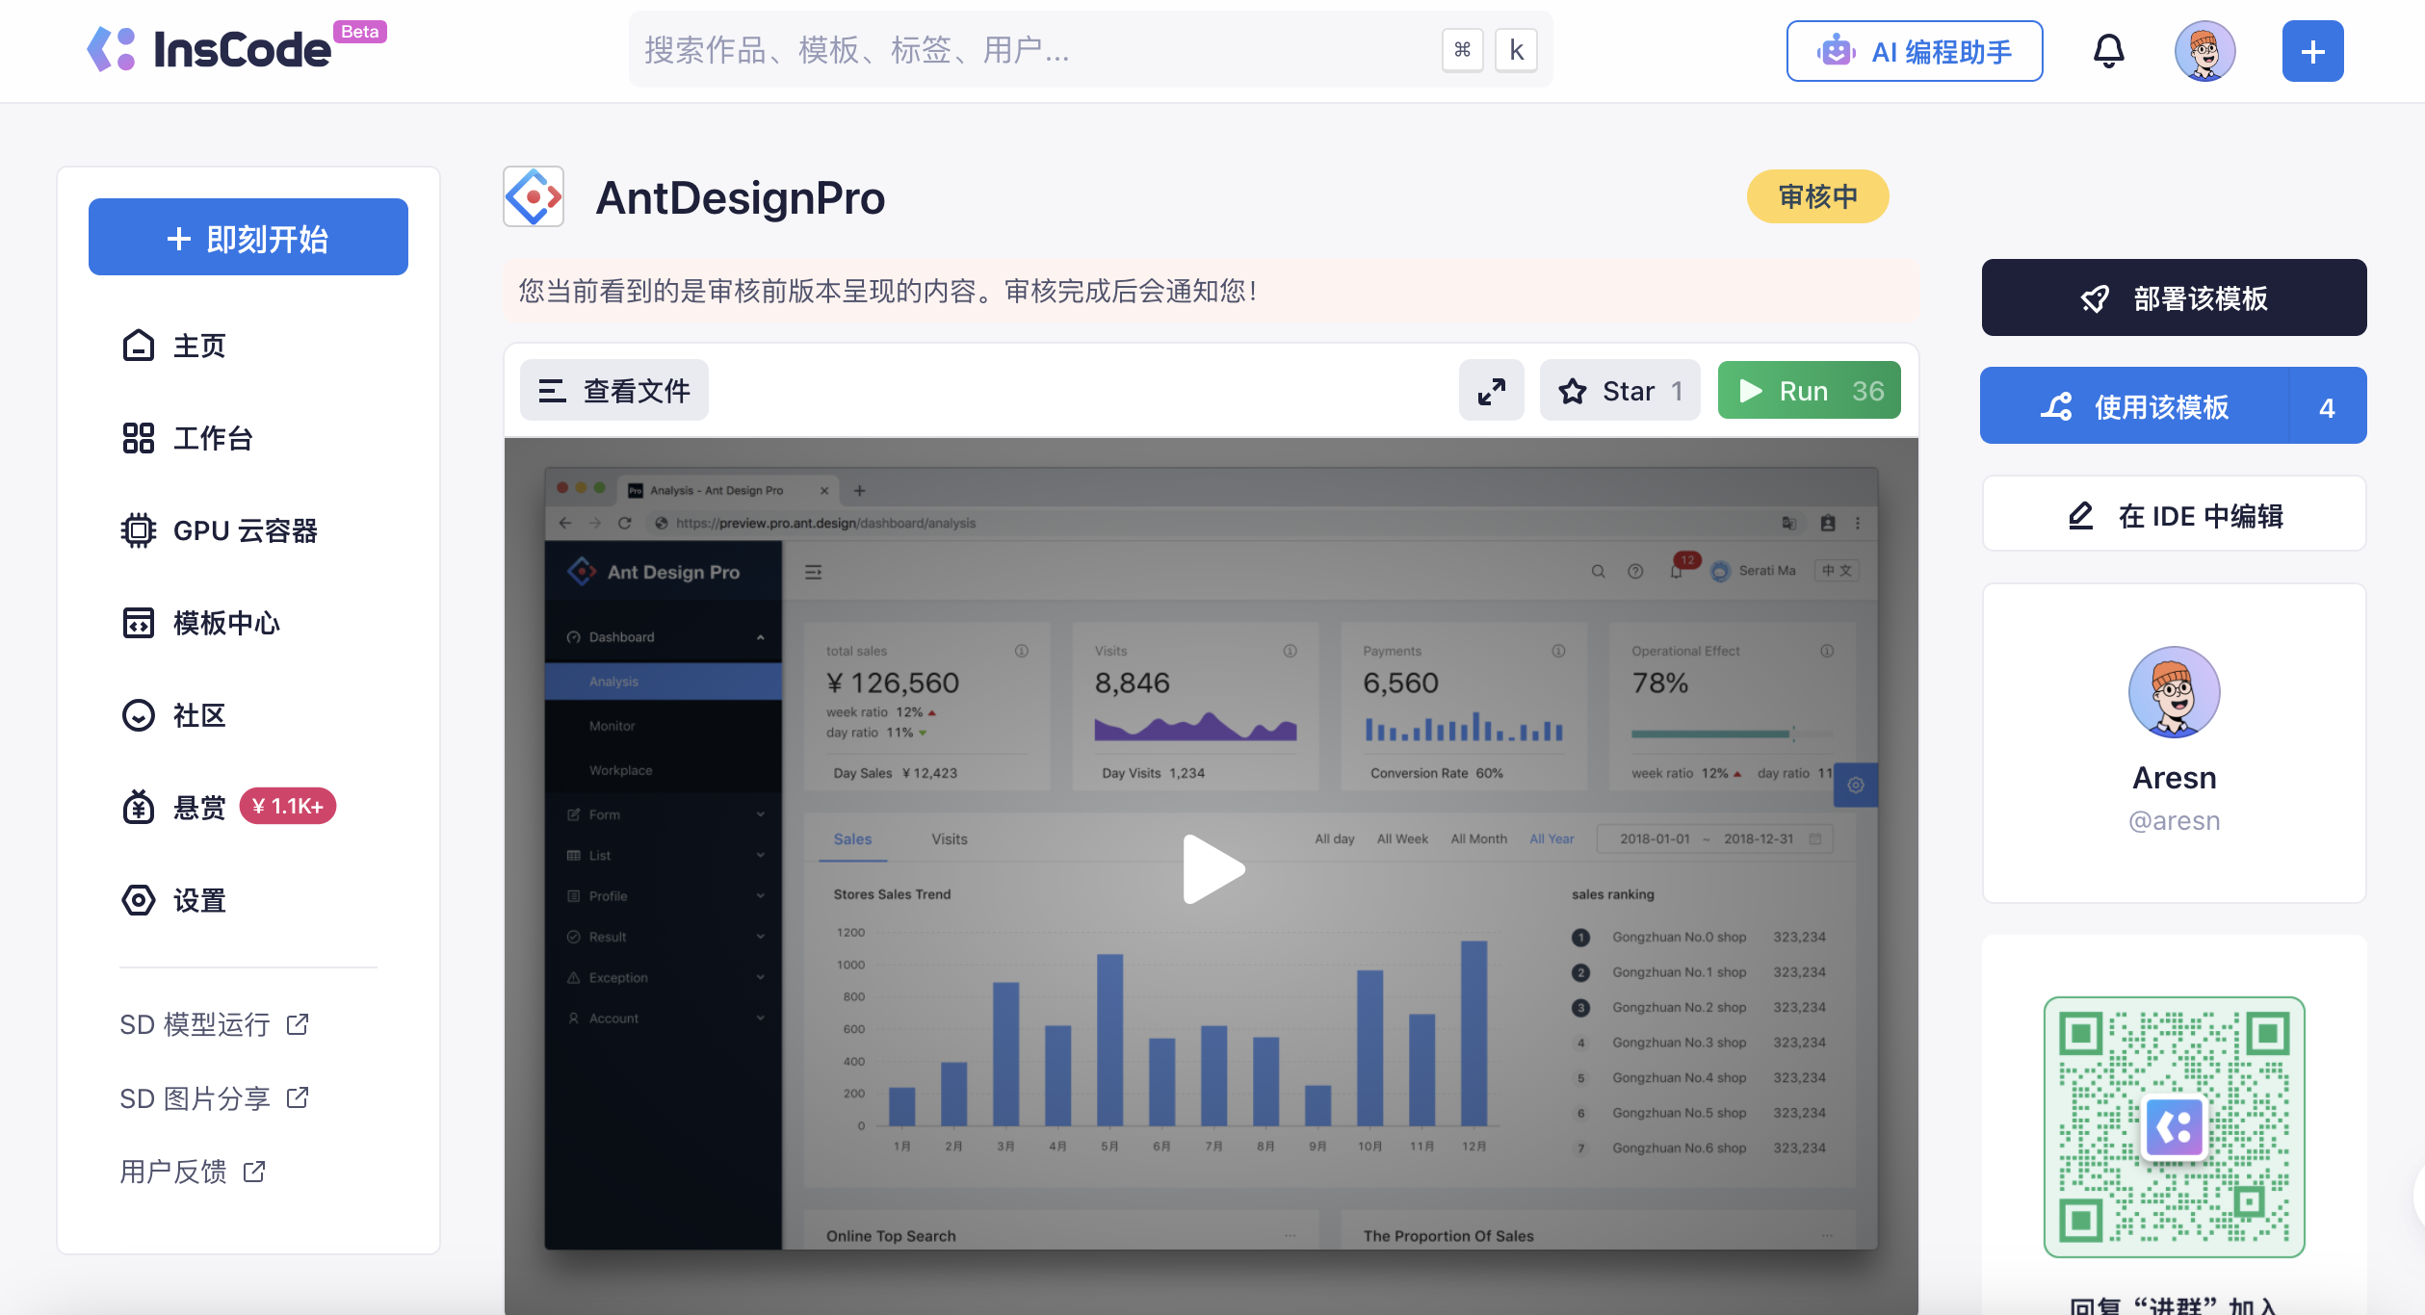Click the ¥1.1K+ bounty badge

[x=287, y=806]
